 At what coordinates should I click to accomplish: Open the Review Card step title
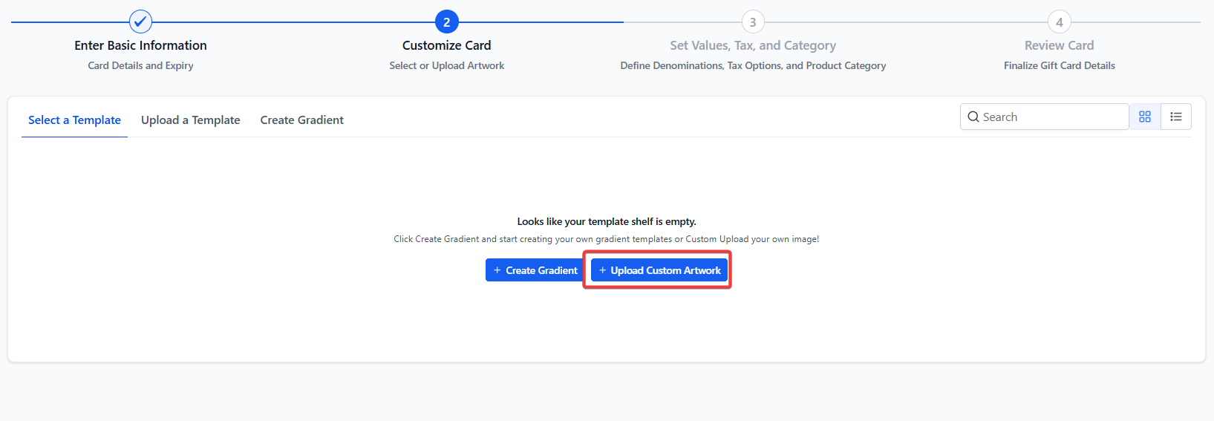1059,45
